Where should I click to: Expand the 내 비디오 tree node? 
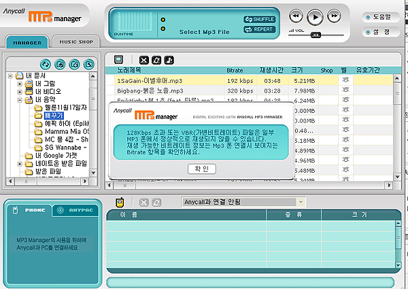(20, 92)
